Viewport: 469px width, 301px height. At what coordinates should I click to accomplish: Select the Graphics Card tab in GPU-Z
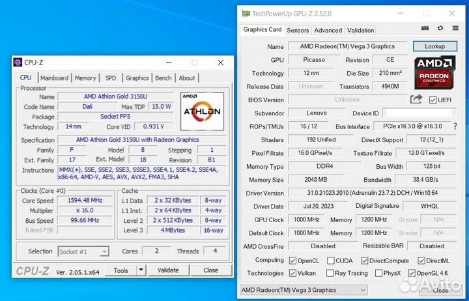[263, 29]
